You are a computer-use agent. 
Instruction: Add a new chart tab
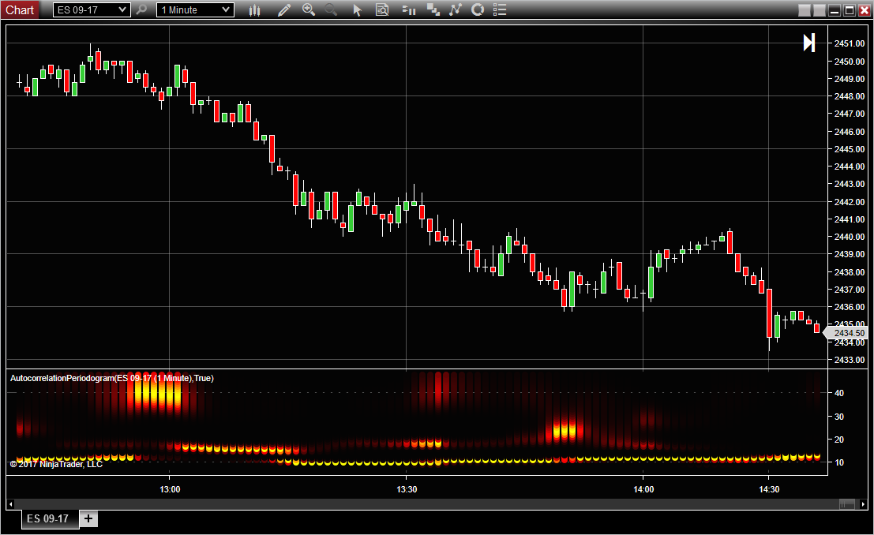click(88, 519)
